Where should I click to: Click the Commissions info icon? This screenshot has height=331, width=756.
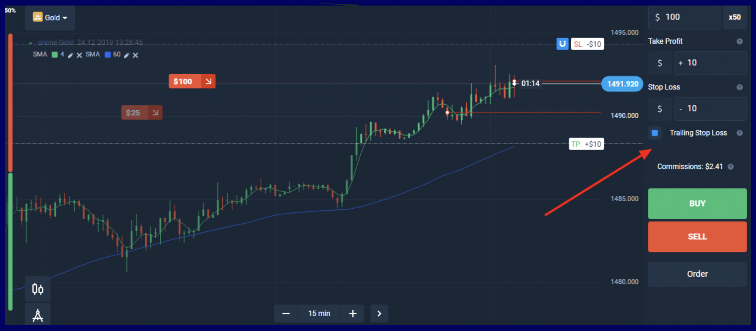[x=731, y=167]
